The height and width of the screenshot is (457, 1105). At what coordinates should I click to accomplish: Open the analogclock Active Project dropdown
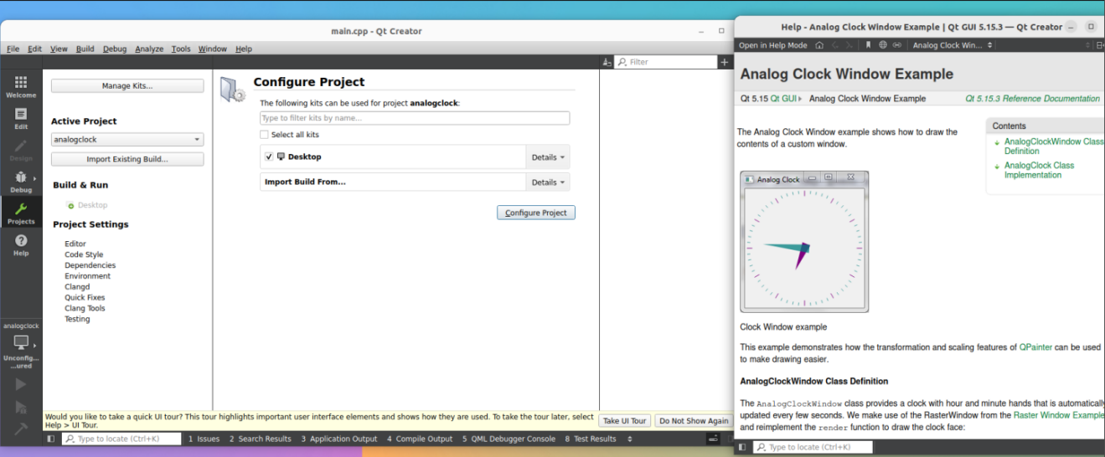click(127, 140)
